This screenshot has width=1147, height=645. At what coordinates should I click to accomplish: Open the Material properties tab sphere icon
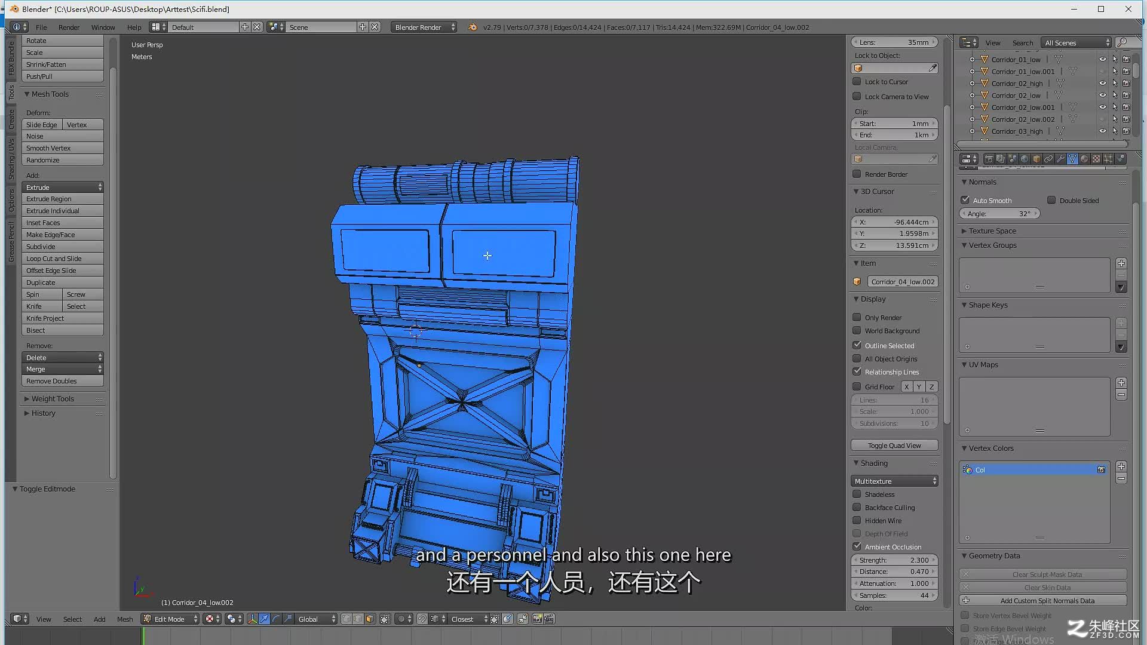pyautogui.click(x=1084, y=159)
